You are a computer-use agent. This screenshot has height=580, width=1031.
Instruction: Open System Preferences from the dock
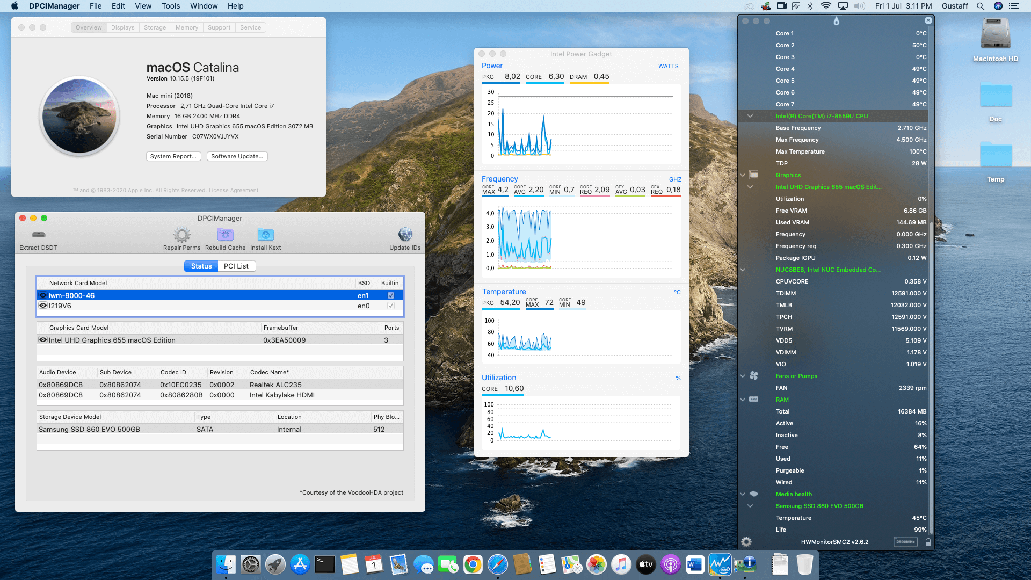pos(251,564)
